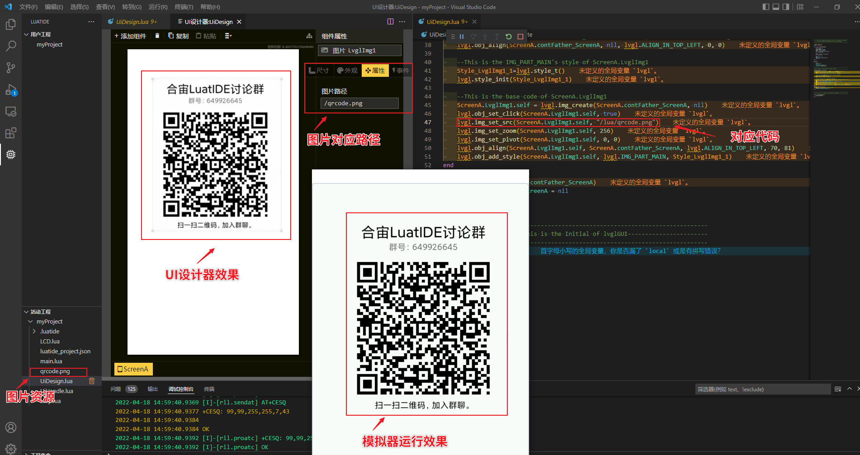
Task: Expand the .luatide folder
Action: [x=34, y=331]
